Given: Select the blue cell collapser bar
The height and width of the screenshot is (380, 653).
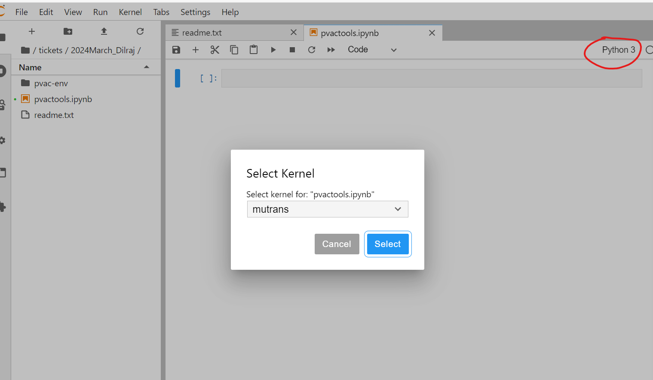Looking at the screenshot, I should click(x=178, y=78).
